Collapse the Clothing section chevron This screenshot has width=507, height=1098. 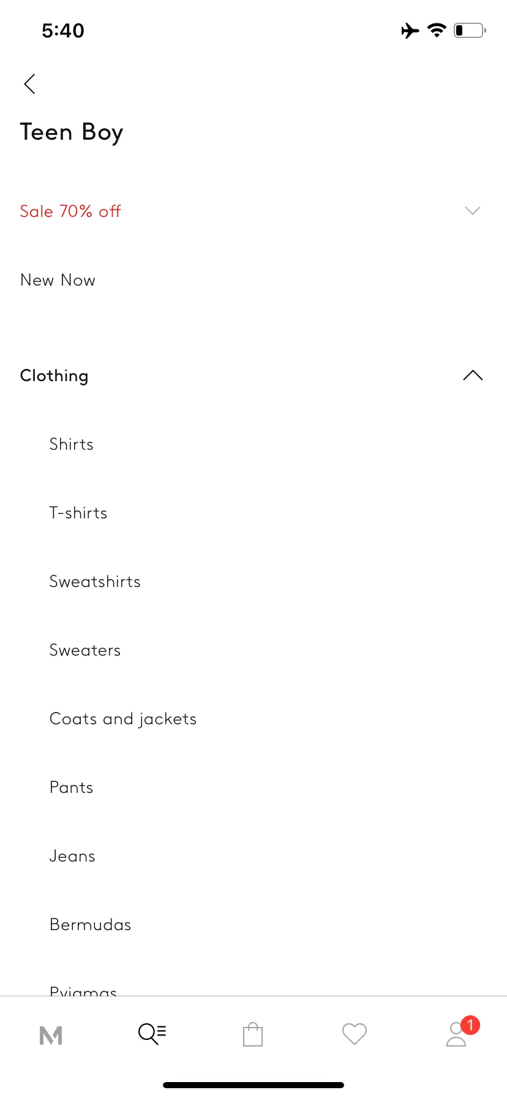click(473, 376)
